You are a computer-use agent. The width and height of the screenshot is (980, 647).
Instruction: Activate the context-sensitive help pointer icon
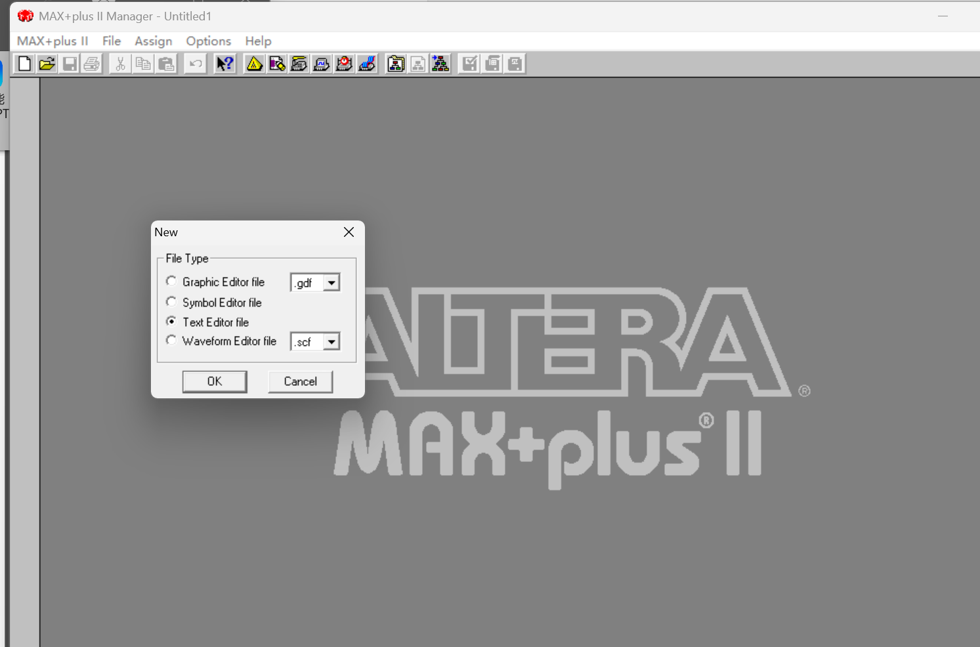[225, 64]
